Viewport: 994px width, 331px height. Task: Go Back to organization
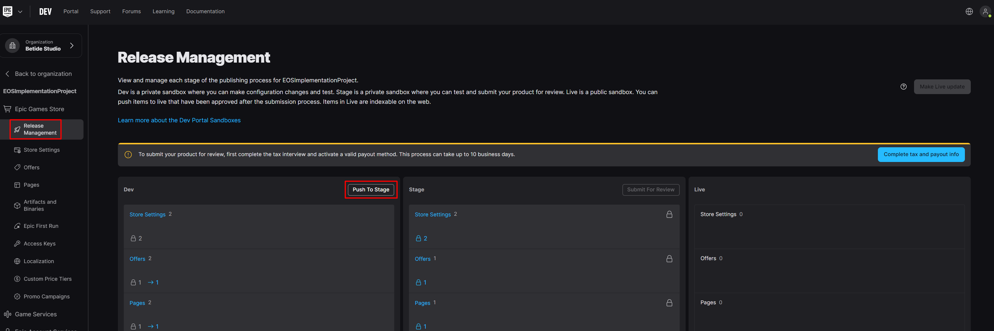(43, 74)
